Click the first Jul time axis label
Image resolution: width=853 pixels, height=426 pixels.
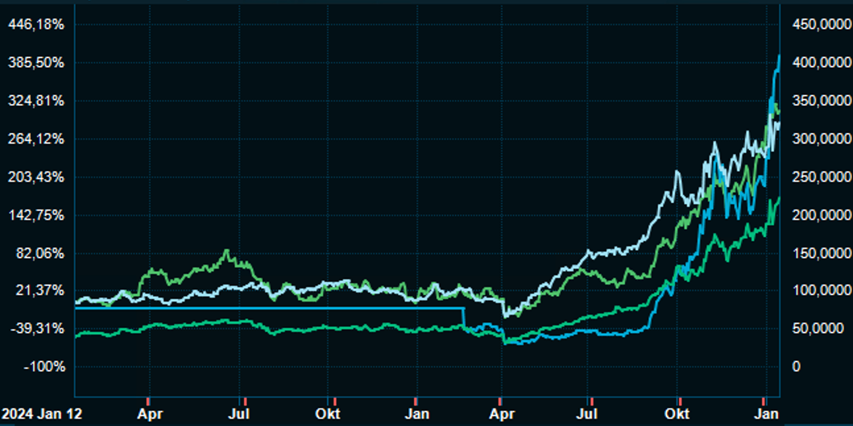tap(241, 414)
